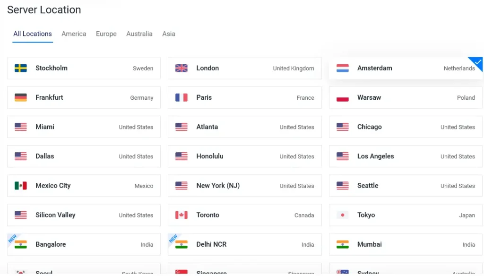Open the Europe locations tab

coord(106,34)
